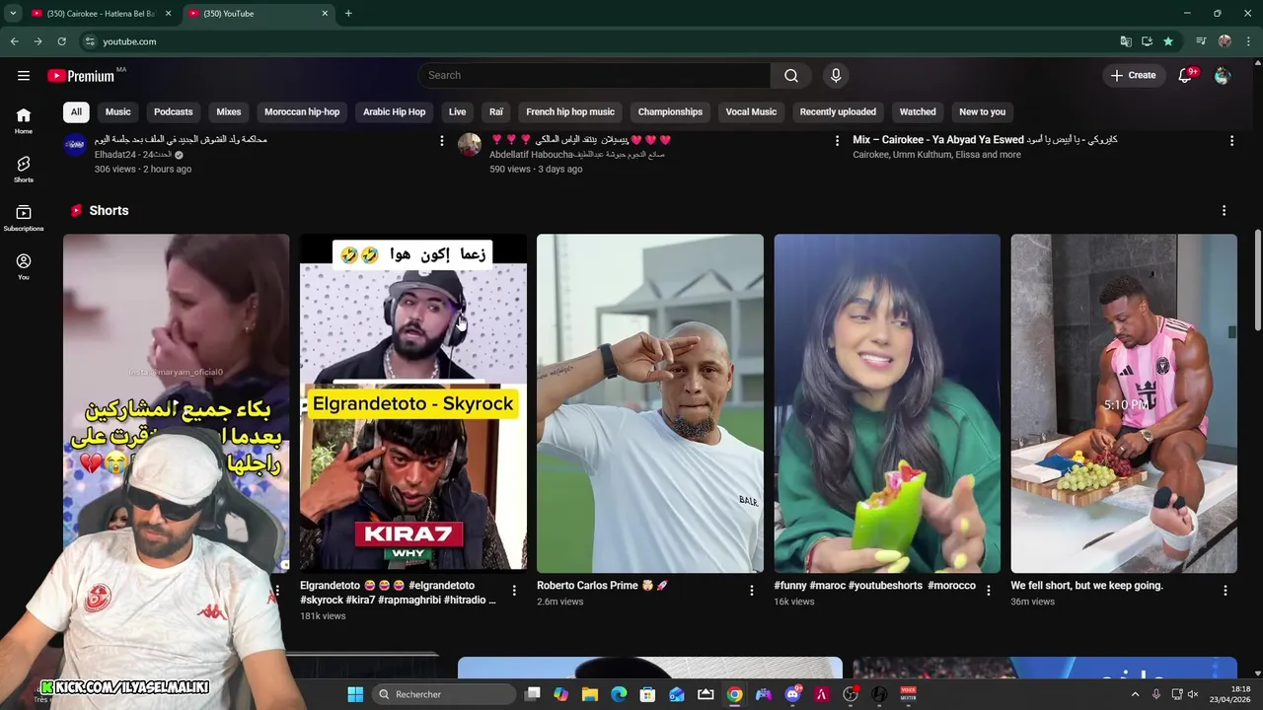Screen dimensions: 1263x710
Task: Open the Windows Start menu
Action: click(x=355, y=694)
